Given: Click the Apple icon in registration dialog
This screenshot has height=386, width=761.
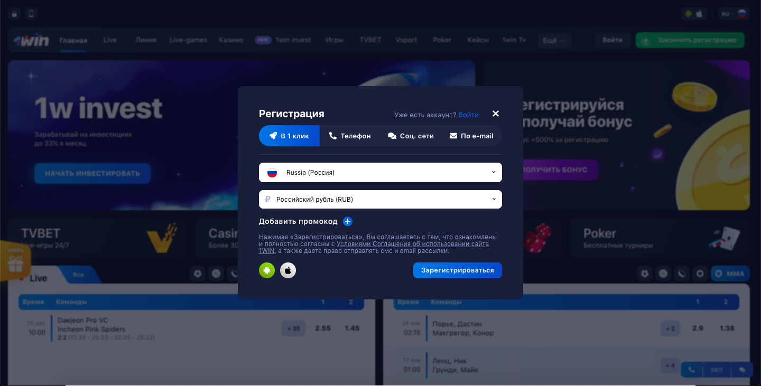Looking at the screenshot, I should (288, 270).
